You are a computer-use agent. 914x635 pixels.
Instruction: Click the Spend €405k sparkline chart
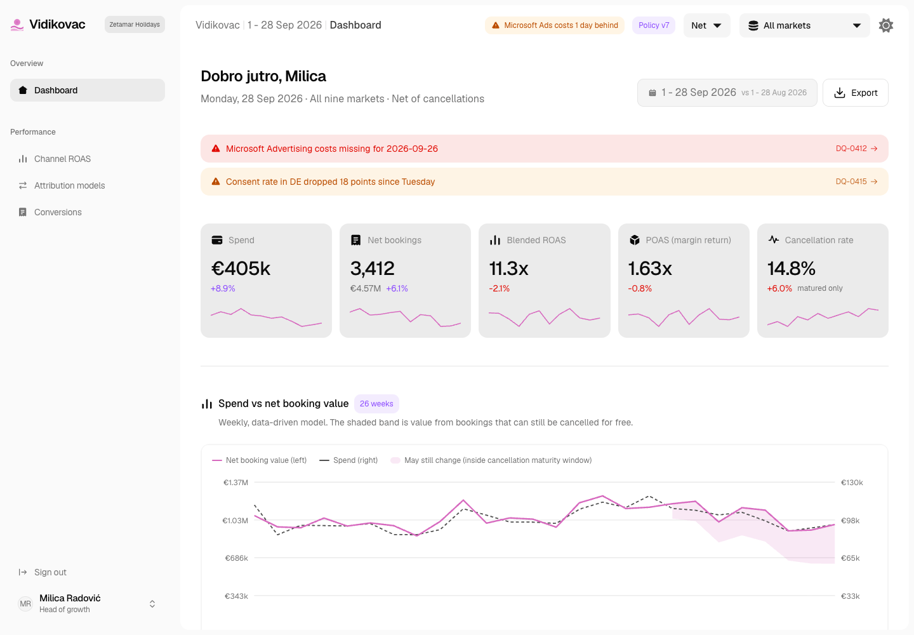click(x=266, y=317)
